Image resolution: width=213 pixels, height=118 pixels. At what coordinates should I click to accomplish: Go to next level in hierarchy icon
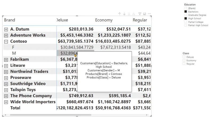pos(129,14)
